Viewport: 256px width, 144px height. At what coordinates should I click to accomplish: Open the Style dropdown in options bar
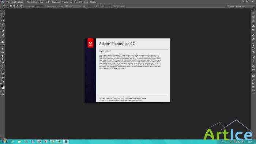pos(73,6)
